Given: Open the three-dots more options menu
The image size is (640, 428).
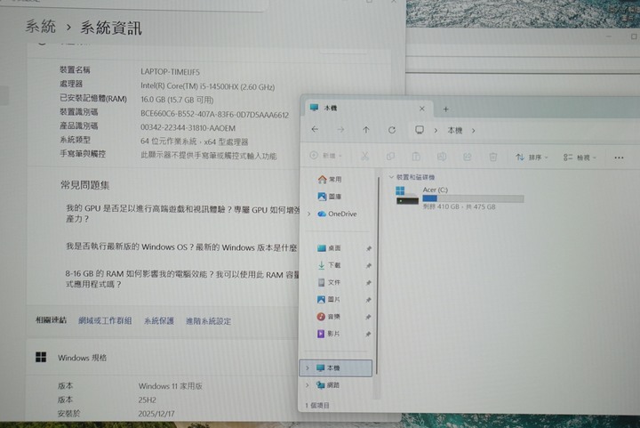Looking at the screenshot, I should [x=618, y=157].
